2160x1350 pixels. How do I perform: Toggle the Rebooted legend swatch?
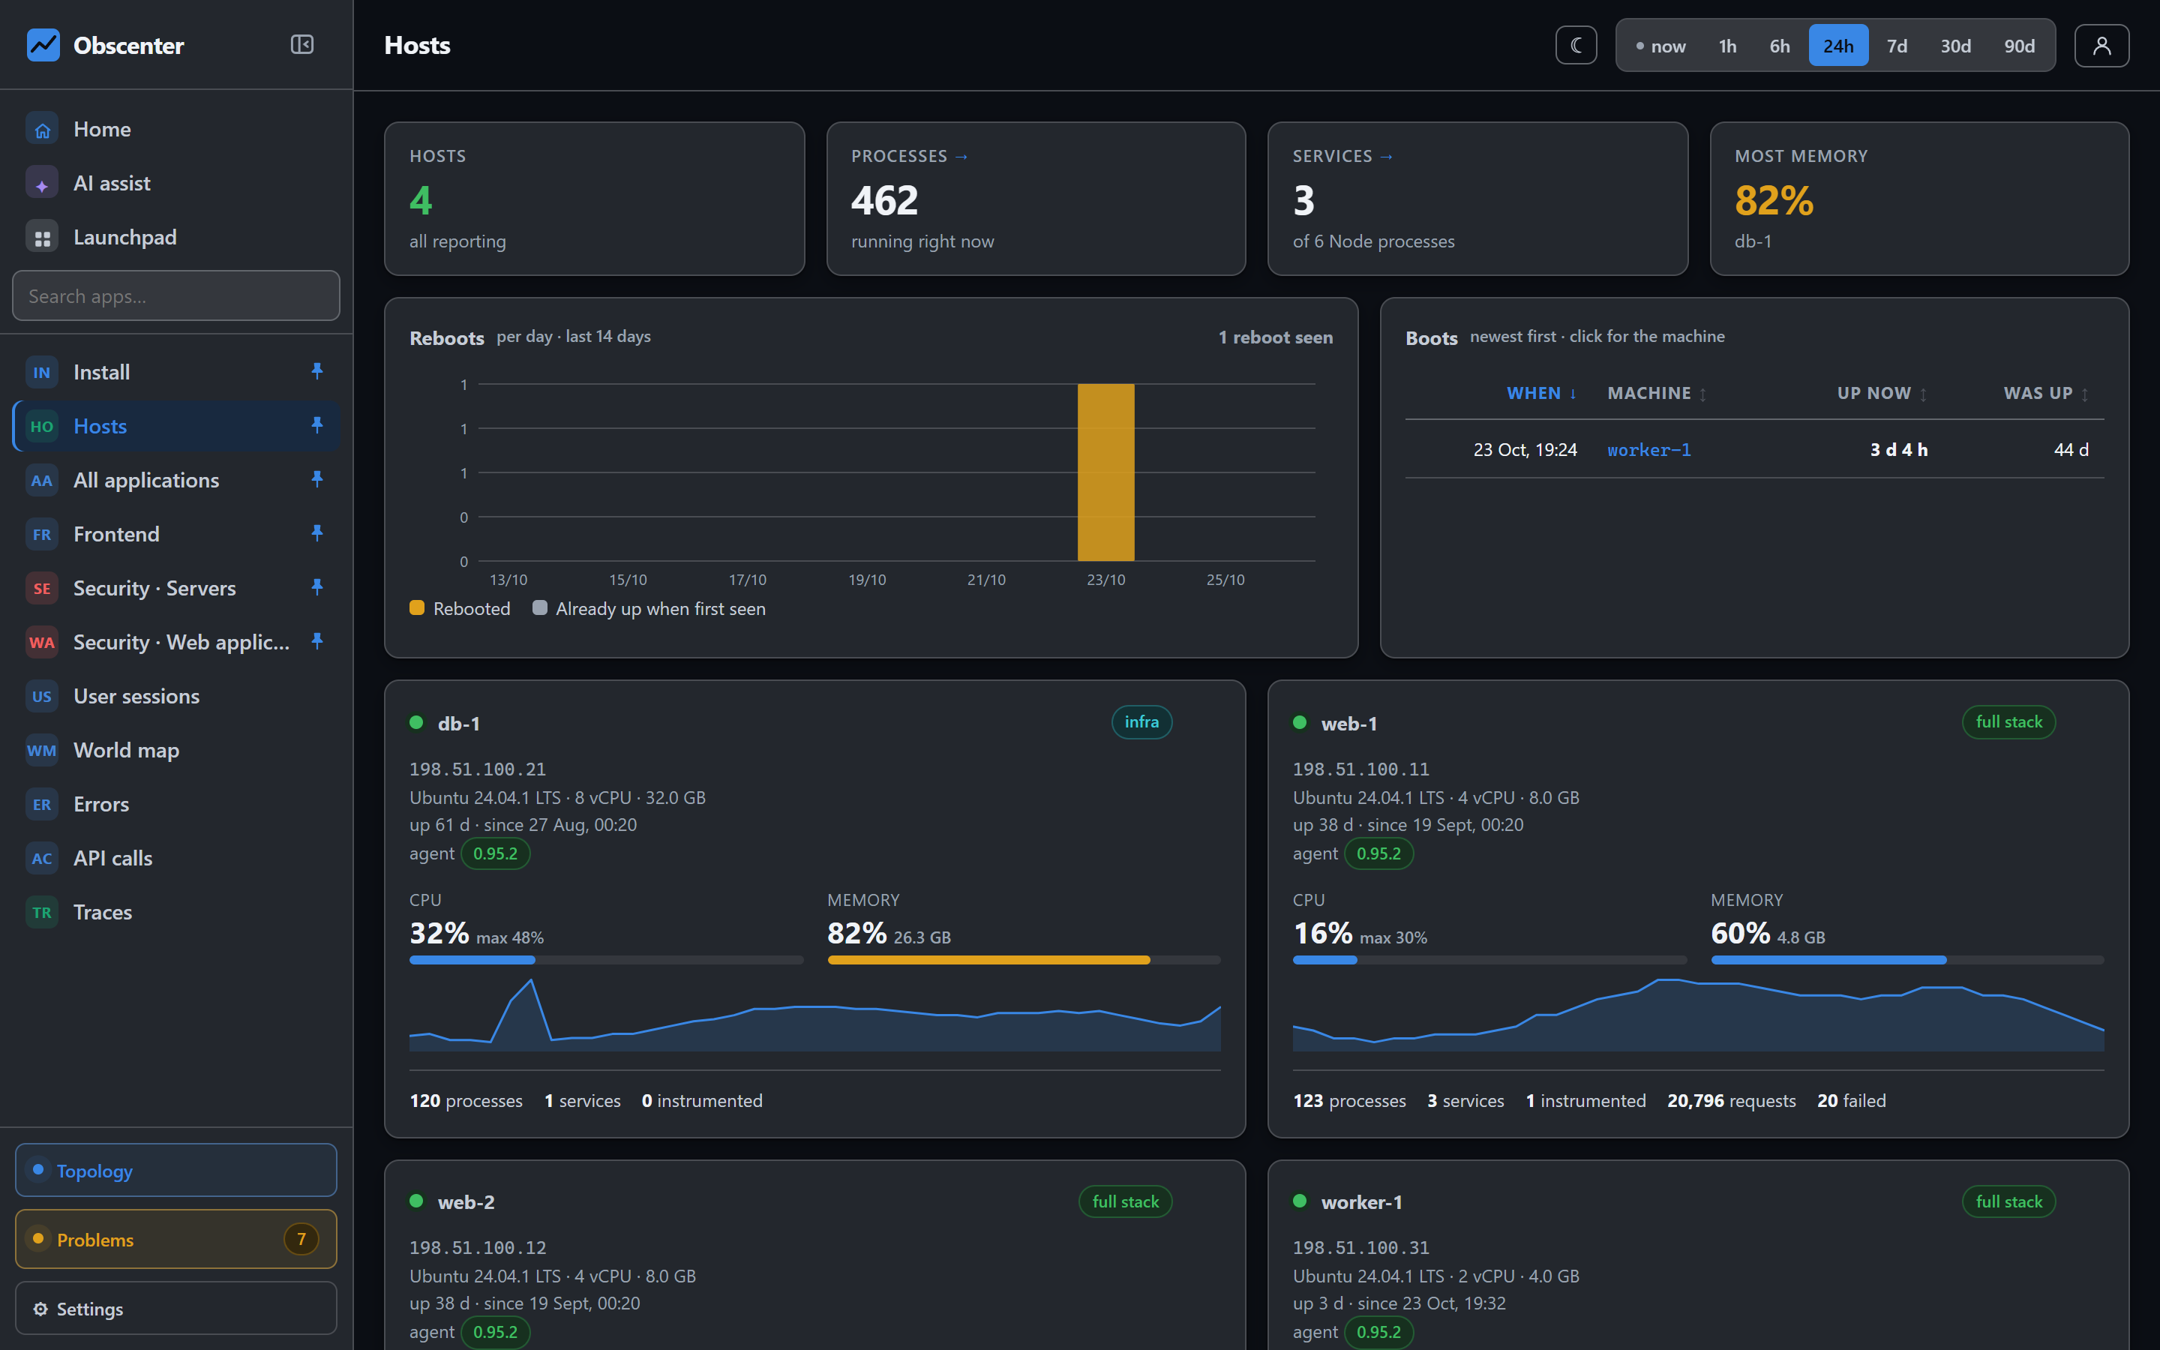pyautogui.click(x=417, y=608)
